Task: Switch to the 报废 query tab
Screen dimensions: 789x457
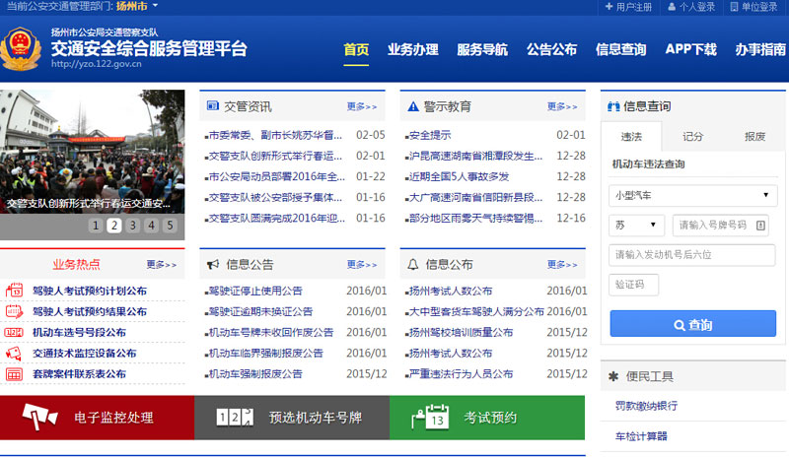Action: pos(754,136)
